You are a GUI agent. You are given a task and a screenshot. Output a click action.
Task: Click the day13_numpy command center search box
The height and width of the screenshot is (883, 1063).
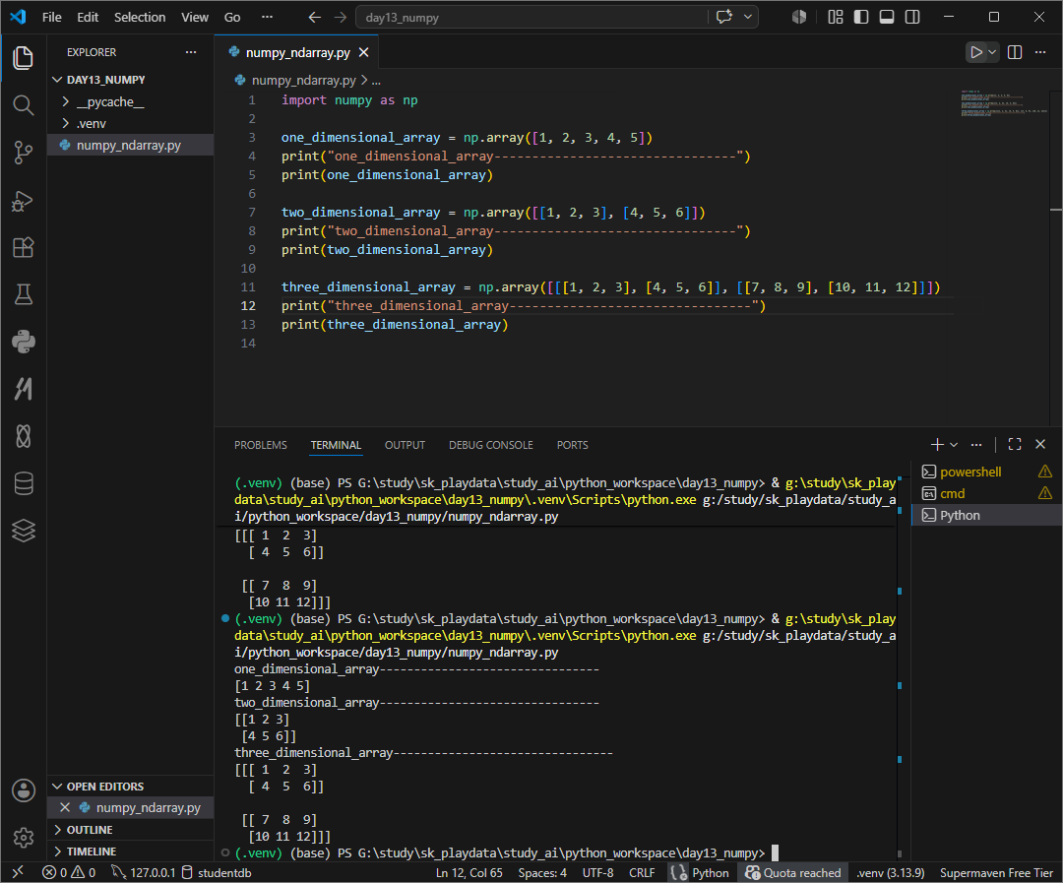click(x=532, y=17)
